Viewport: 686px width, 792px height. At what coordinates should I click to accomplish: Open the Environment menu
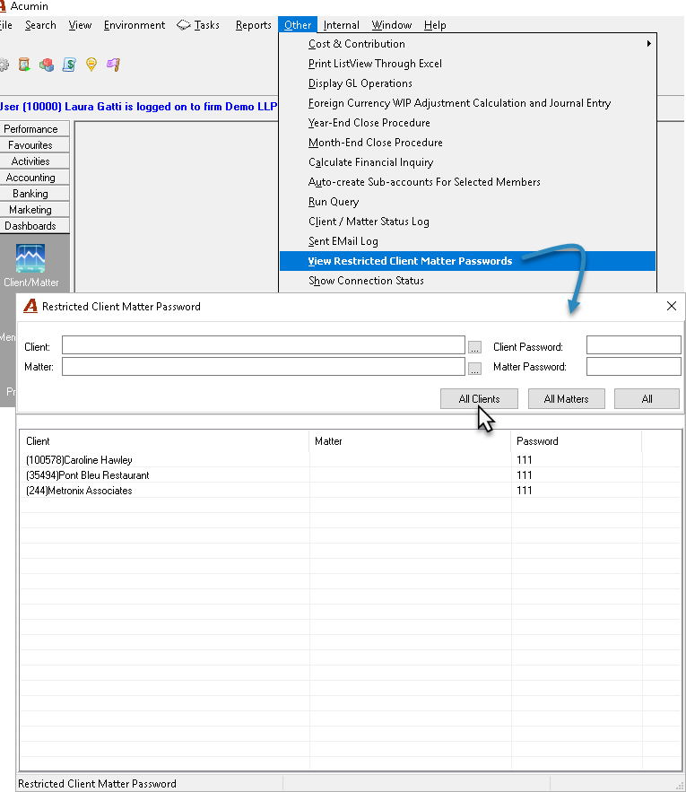(135, 25)
